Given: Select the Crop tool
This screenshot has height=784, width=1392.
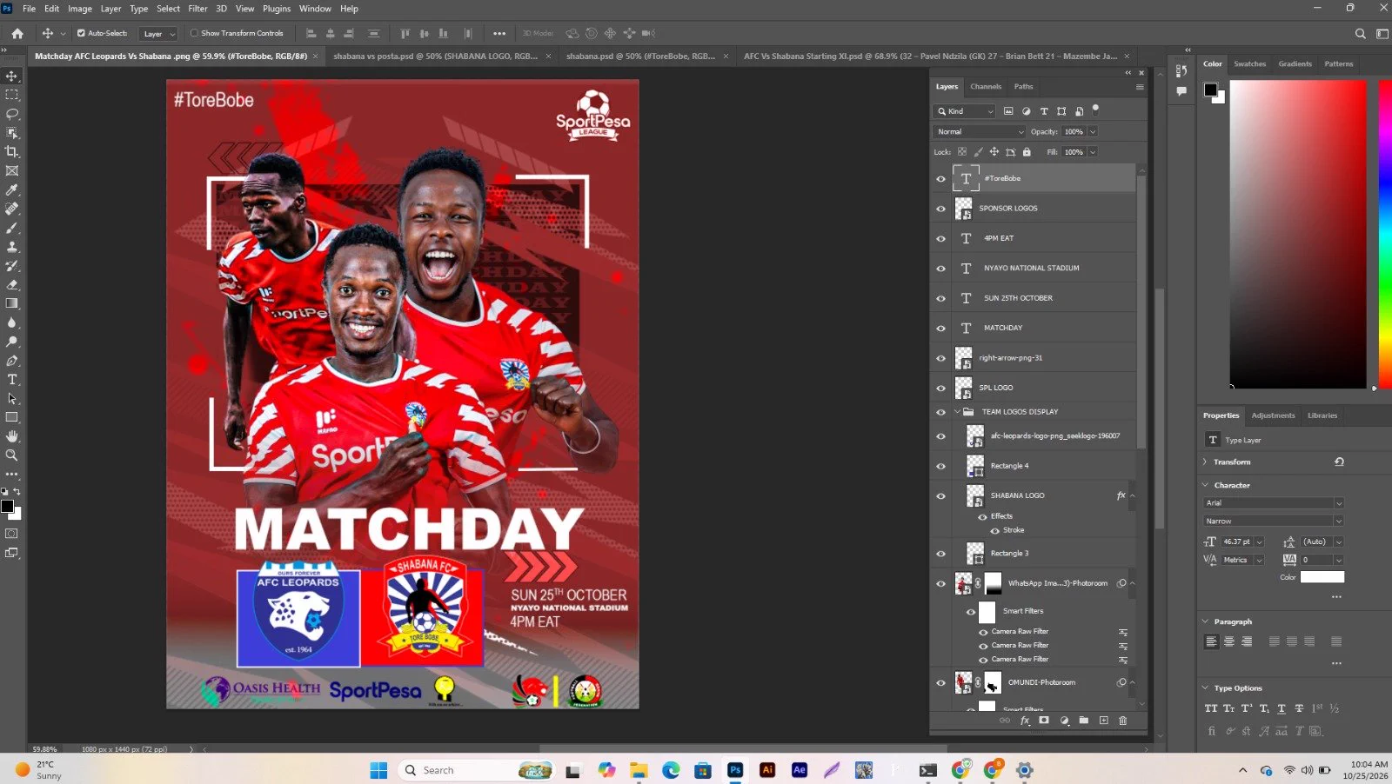Looking at the screenshot, I should 12,152.
